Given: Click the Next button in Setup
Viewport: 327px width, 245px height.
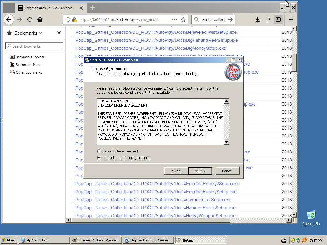Looking at the screenshot, I should click(200, 171).
